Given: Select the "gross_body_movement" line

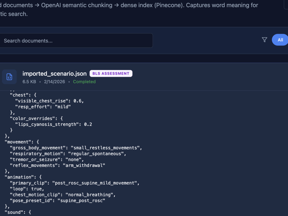Looking at the screenshot, I should (76, 148).
